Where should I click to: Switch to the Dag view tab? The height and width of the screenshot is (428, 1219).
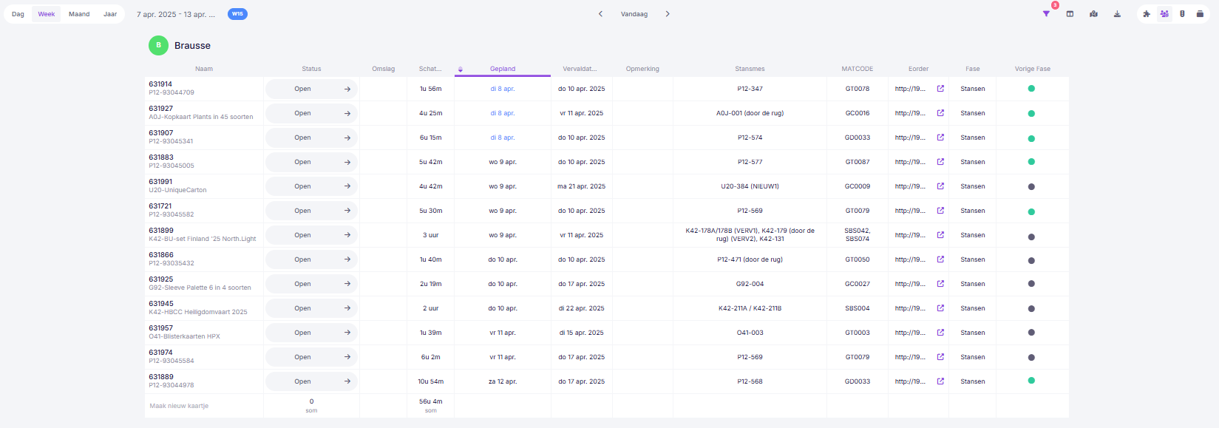pyautogui.click(x=18, y=14)
